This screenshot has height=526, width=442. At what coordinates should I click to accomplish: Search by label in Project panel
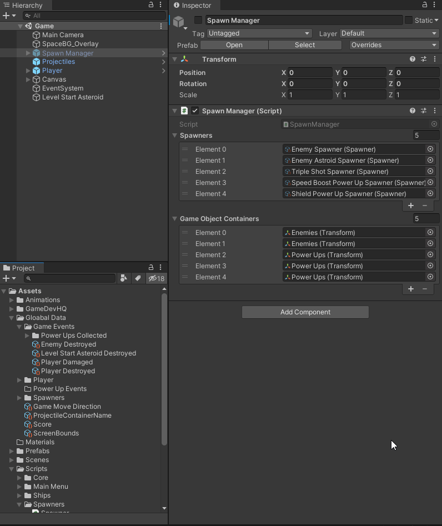point(138,278)
